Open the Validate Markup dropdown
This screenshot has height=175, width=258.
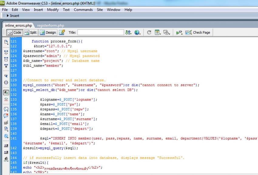179,32
